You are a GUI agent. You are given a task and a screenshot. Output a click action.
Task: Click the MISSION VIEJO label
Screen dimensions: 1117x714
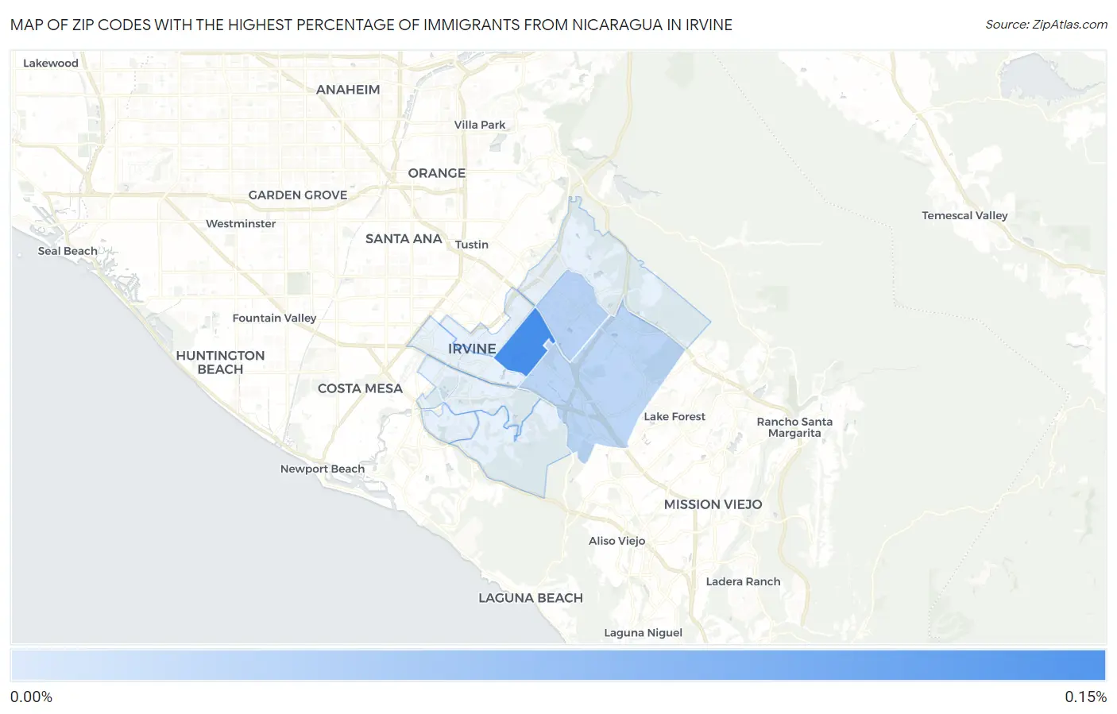pos(713,504)
